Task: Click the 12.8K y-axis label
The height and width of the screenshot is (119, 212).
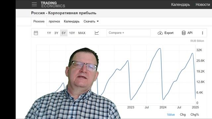Action: pyautogui.click(x=200, y=82)
